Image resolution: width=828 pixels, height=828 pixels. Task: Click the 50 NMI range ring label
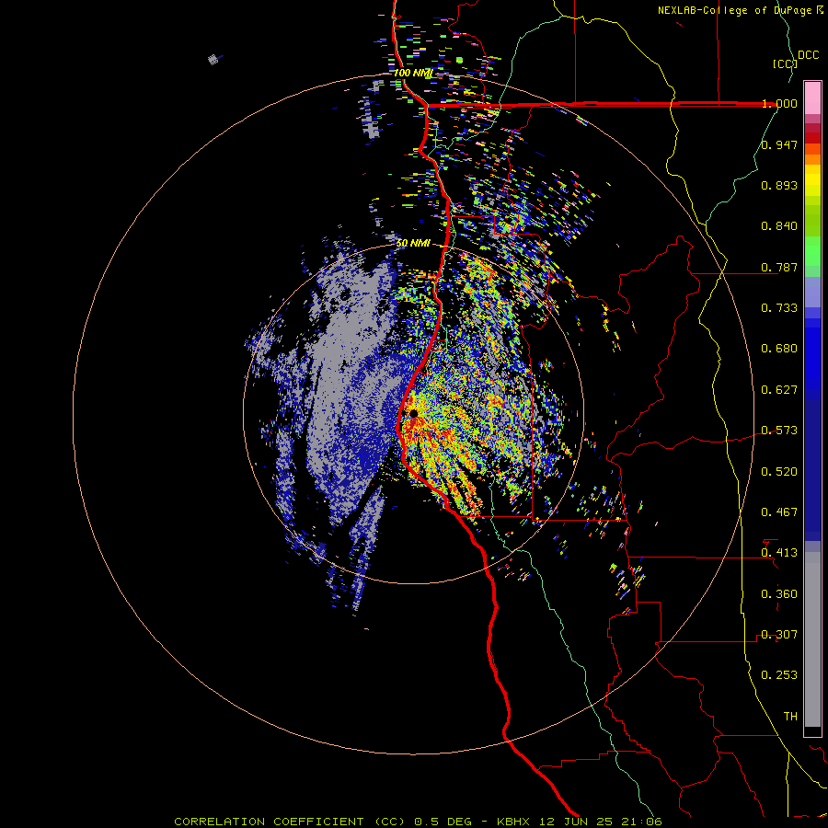(x=413, y=244)
